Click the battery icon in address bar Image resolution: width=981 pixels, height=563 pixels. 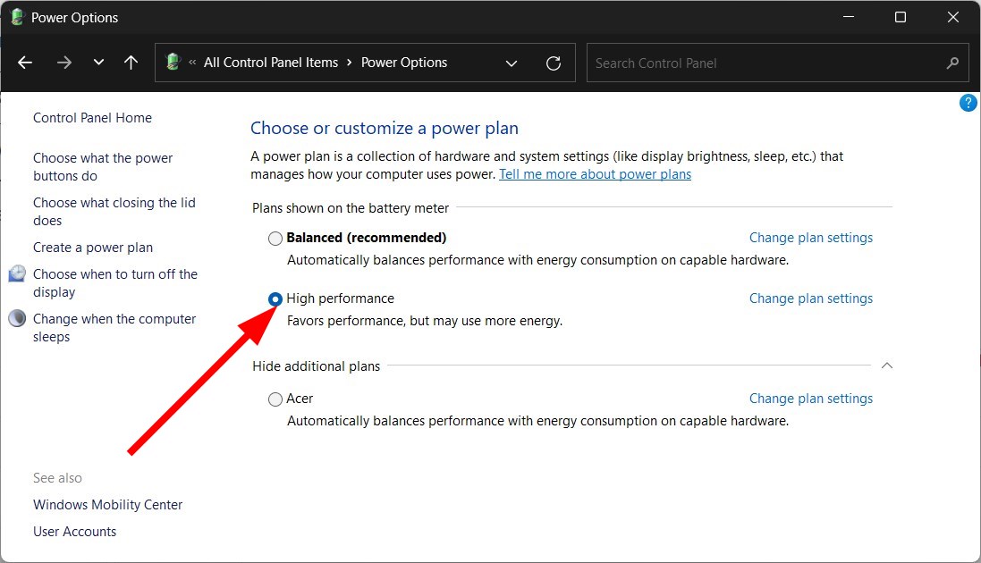pyautogui.click(x=173, y=63)
